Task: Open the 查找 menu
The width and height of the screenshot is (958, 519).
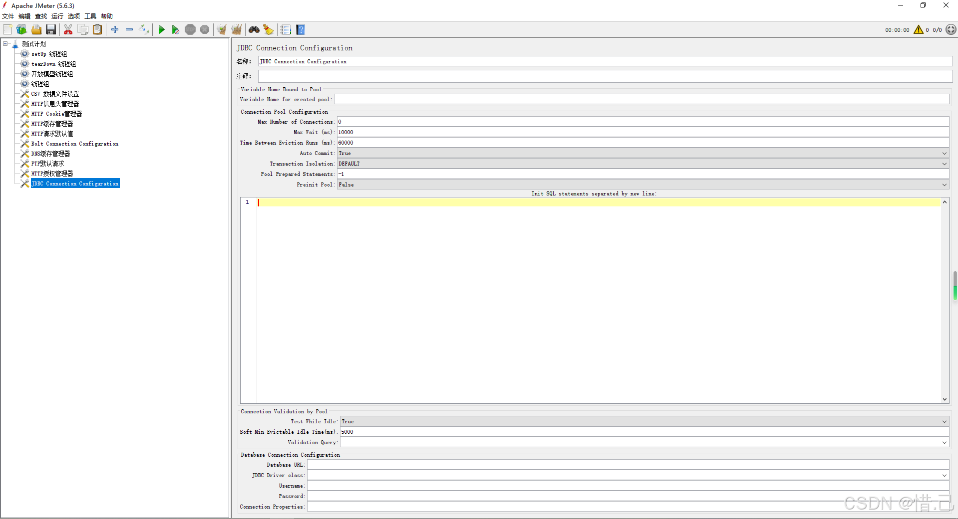Action: pos(41,16)
